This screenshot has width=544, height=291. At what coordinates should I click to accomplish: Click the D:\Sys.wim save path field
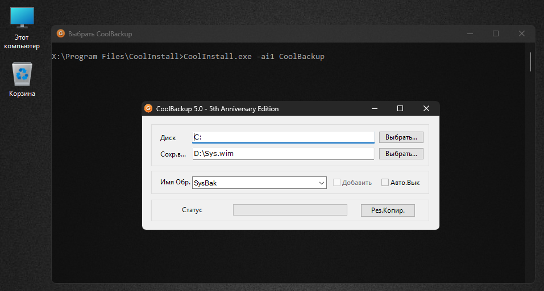tap(283, 154)
